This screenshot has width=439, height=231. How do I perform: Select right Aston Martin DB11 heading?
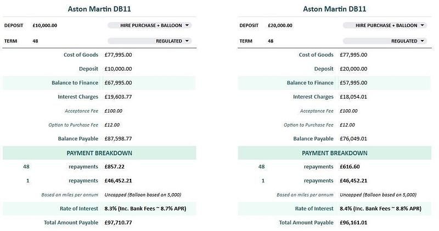click(x=334, y=9)
